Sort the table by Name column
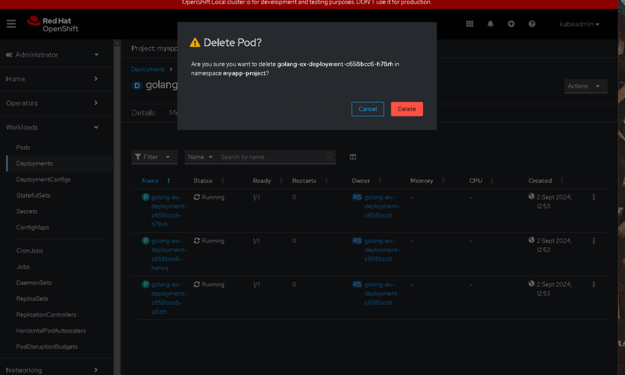Image resolution: width=625 pixels, height=375 pixels. (x=156, y=180)
